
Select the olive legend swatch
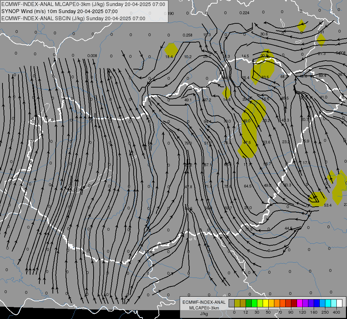pos(237,303)
